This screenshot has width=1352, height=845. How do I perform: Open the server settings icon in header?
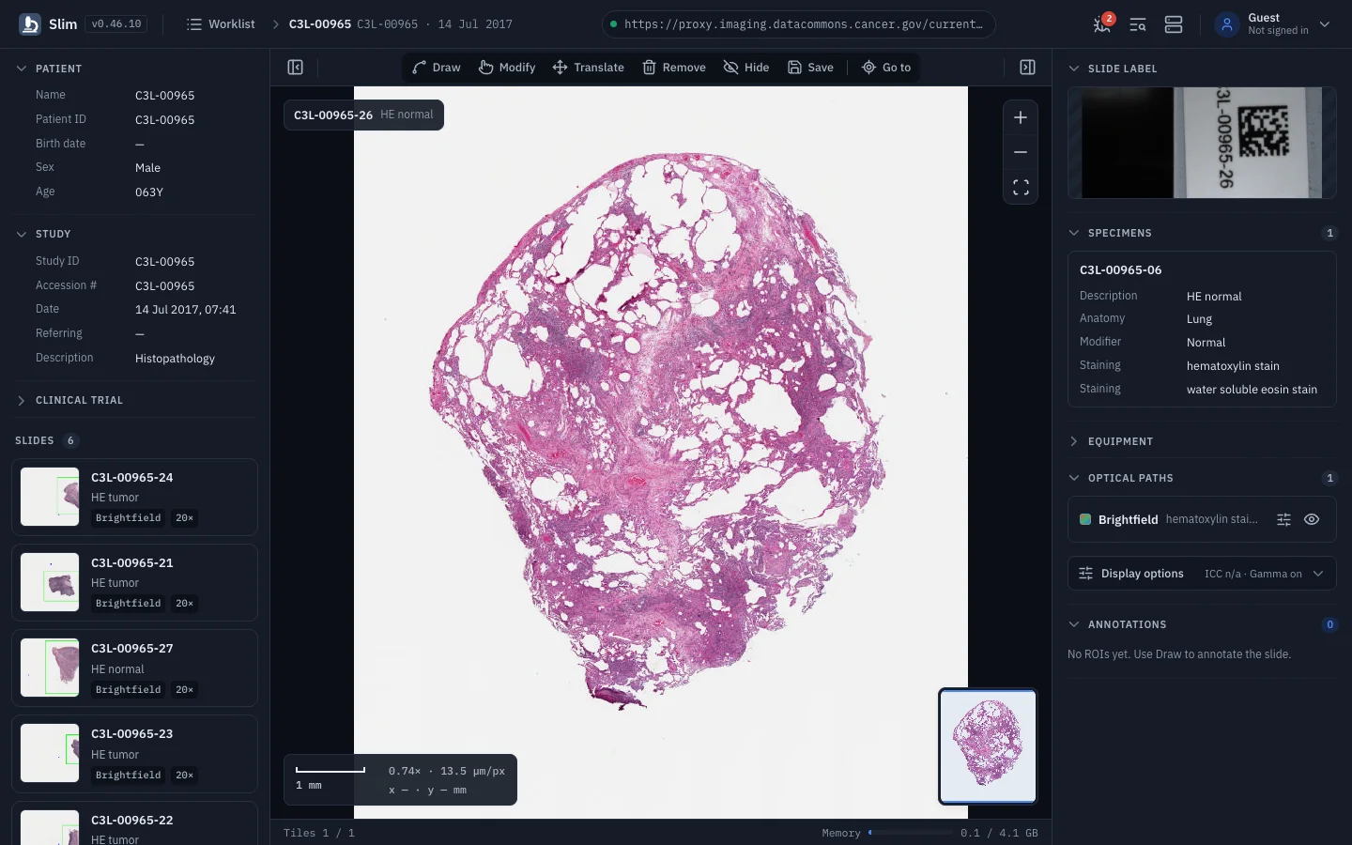[1174, 24]
